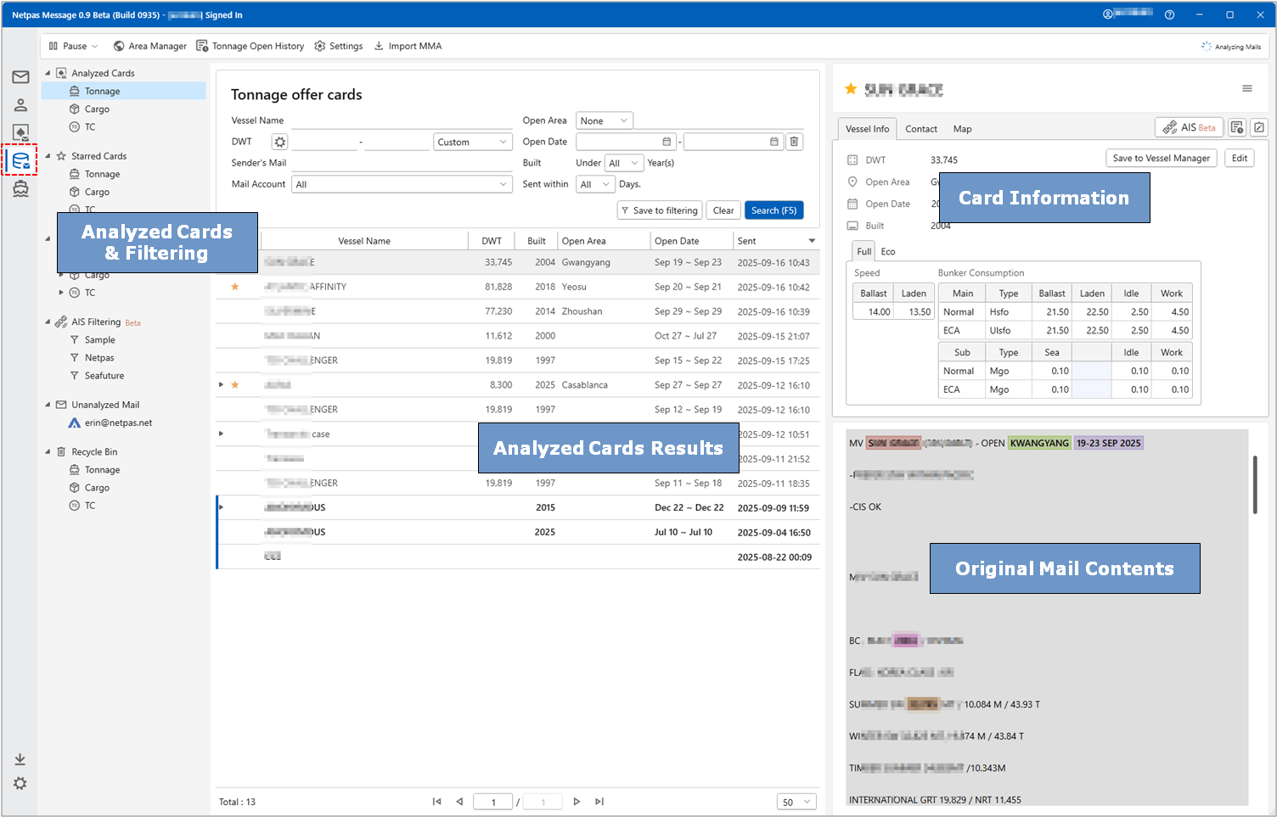
Task: Collapse the AIS Filtering tree node
Action: point(48,322)
